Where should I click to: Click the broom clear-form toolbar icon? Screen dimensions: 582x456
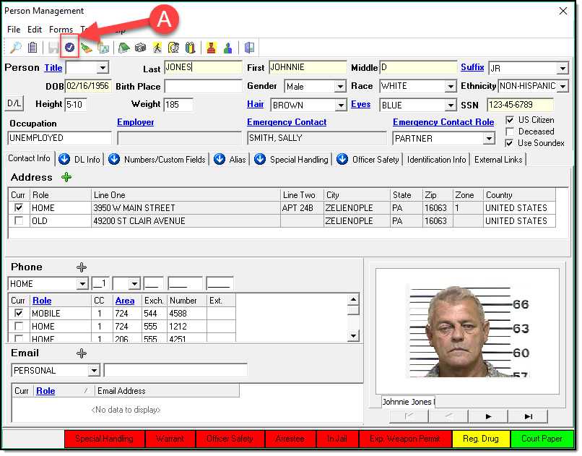(x=87, y=48)
